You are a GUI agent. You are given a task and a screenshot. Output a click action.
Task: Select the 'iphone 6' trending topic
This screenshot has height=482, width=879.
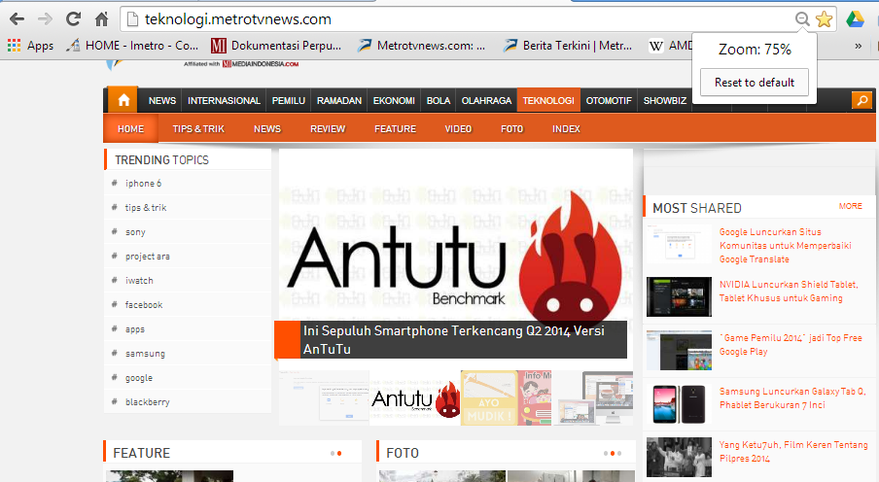(143, 183)
